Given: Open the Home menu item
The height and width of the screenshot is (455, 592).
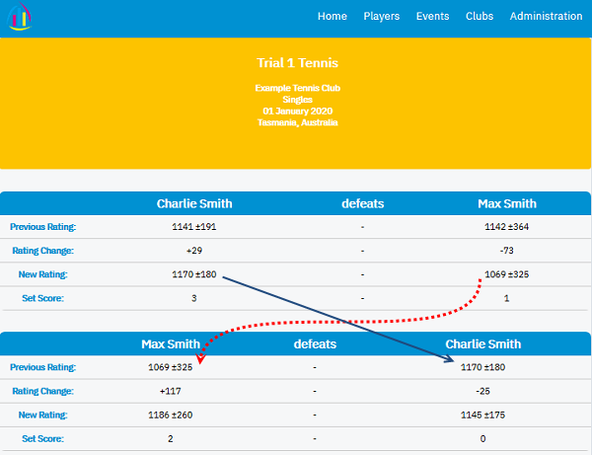Looking at the screenshot, I should (x=333, y=17).
